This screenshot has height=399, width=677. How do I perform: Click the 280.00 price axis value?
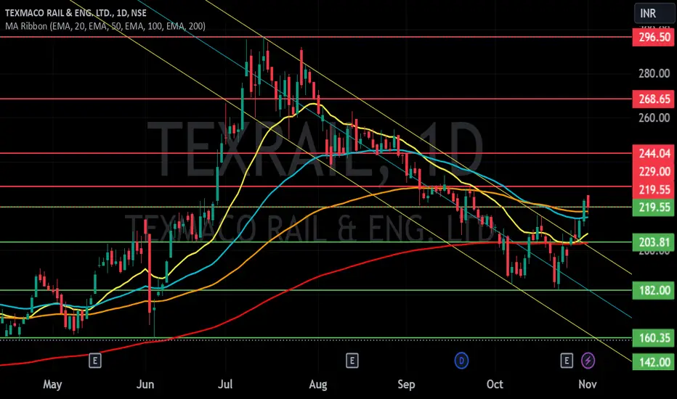(654, 73)
